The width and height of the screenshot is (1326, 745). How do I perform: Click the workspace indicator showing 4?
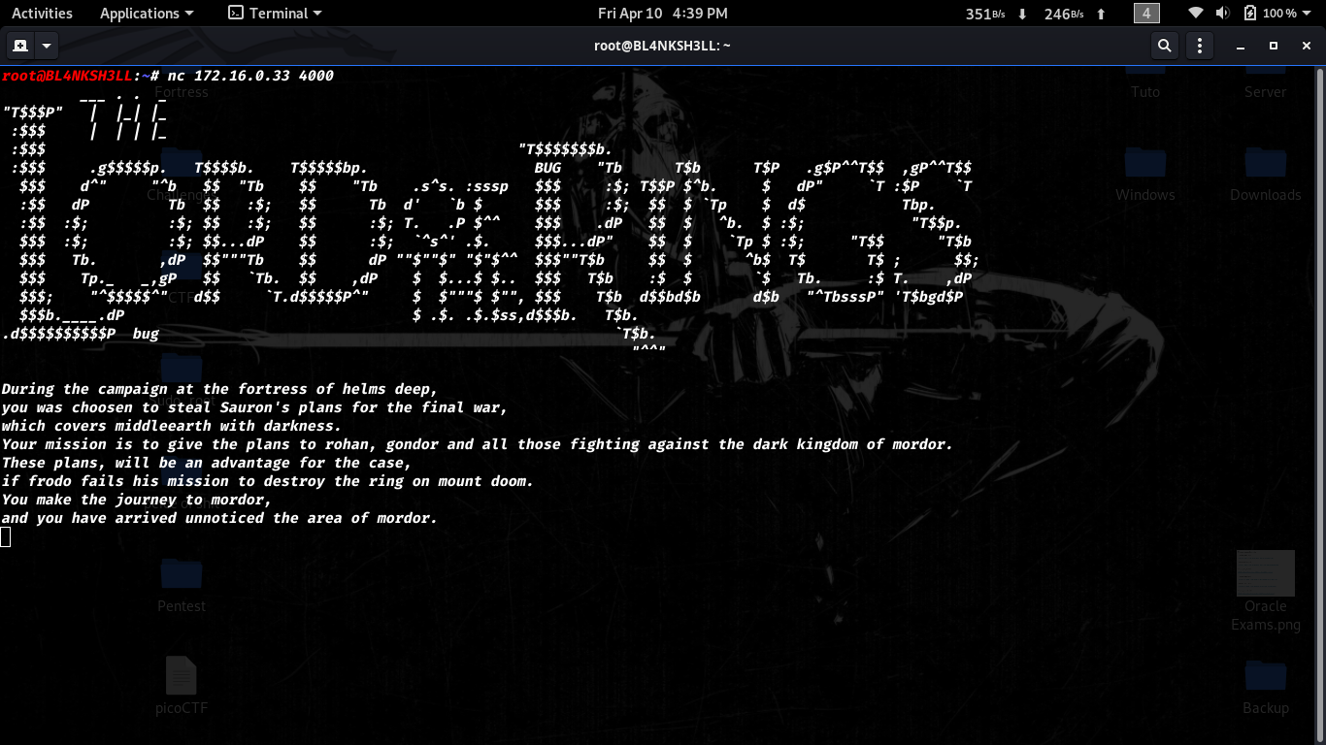coord(1146,14)
